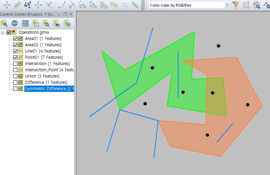Select the Point01 [7 Features] layer
Screen dimensions: 270x175
tap(44, 57)
